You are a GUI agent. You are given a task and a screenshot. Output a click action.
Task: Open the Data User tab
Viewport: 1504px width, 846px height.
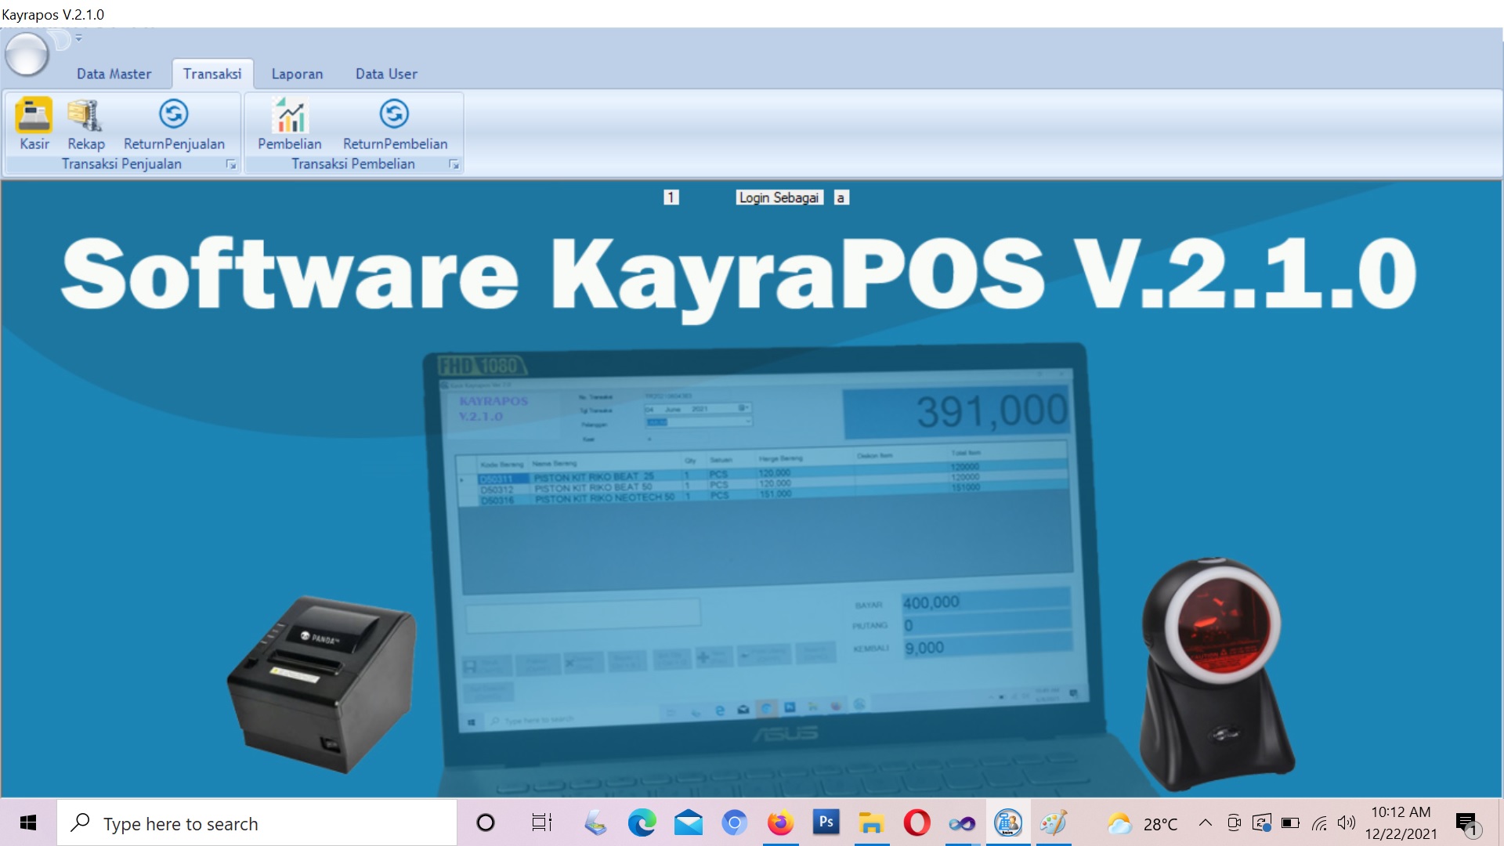tap(386, 74)
